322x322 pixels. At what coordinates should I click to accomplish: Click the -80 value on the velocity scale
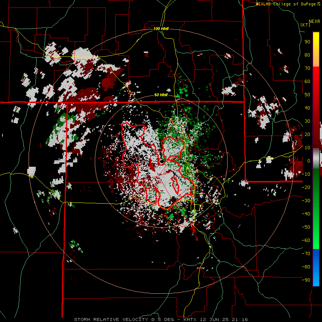click(306, 267)
